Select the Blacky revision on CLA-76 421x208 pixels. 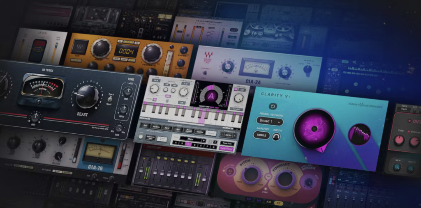coord(67,173)
